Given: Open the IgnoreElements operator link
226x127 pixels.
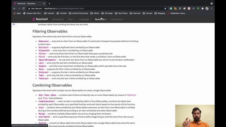Looking at the screenshot, I should click(x=47, y=60).
